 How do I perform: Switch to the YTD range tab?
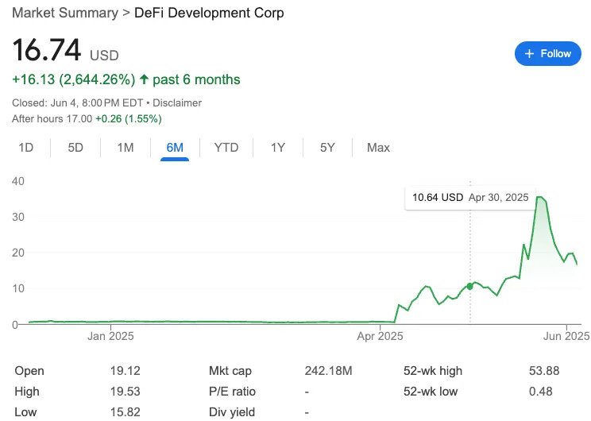point(226,148)
